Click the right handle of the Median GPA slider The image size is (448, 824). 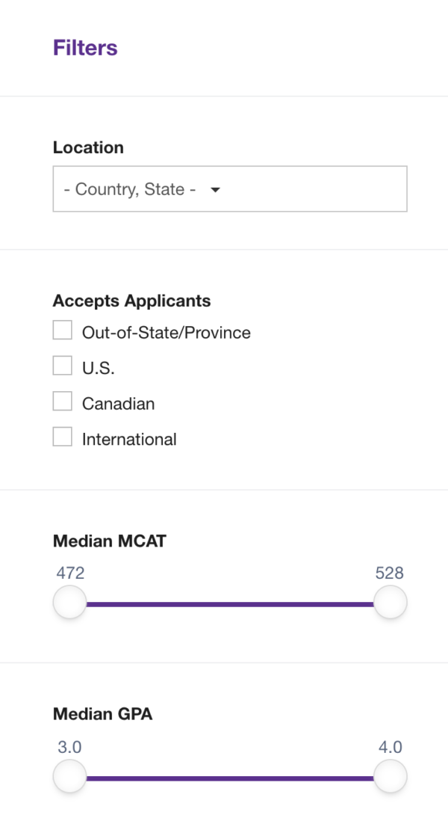point(391,775)
